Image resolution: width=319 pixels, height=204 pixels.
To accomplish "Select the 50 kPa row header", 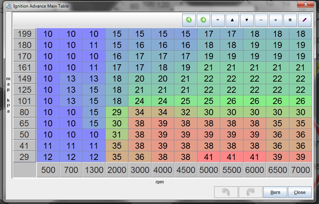I will click(x=25, y=134).
